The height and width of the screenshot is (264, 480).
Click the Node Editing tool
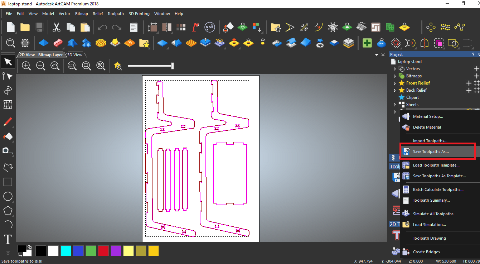pyautogui.click(x=8, y=76)
